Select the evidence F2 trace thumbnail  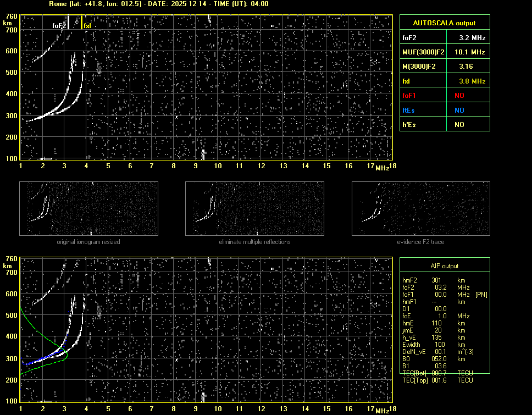pos(420,209)
